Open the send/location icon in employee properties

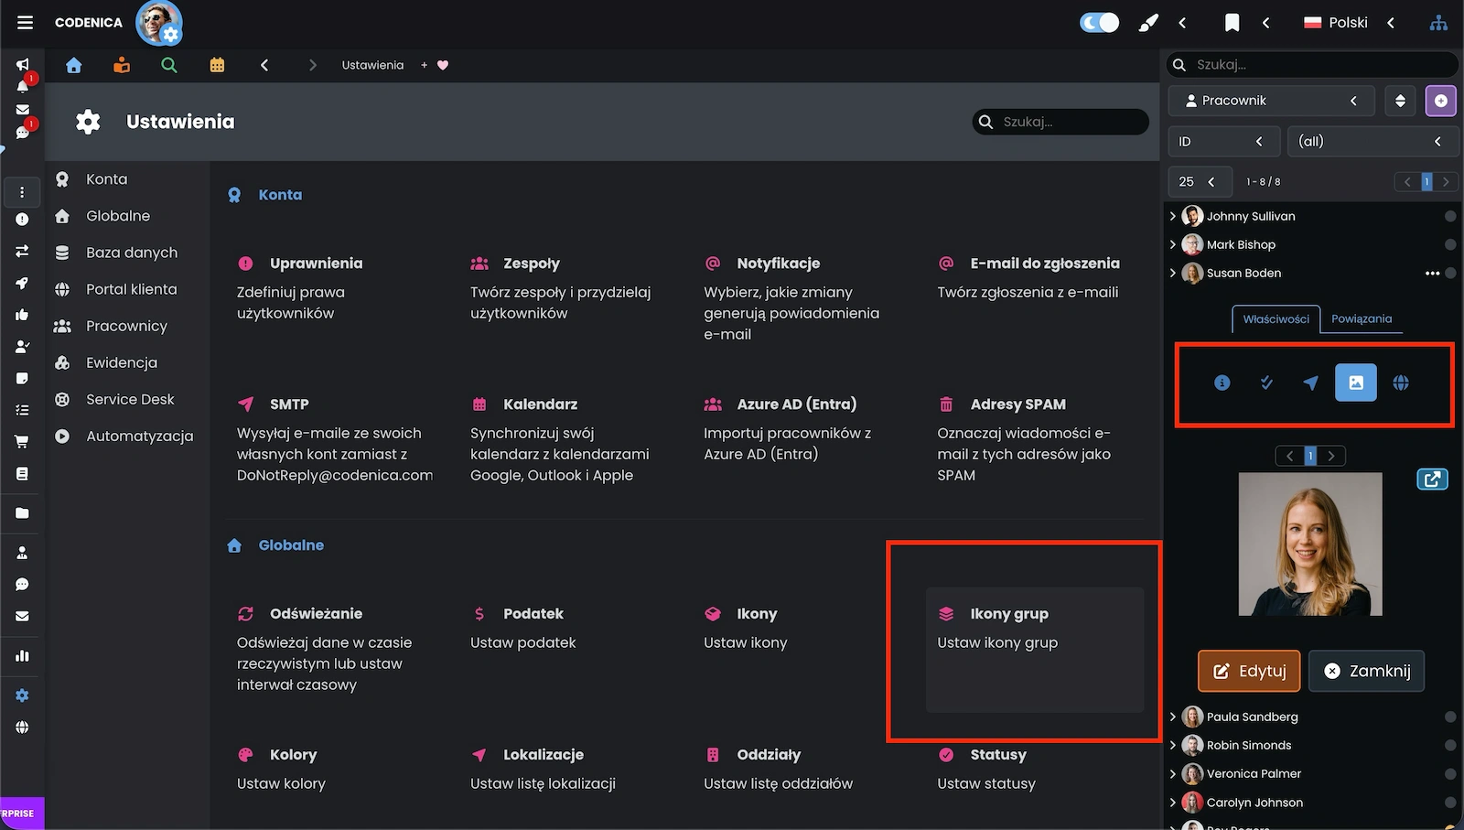(1311, 383)
